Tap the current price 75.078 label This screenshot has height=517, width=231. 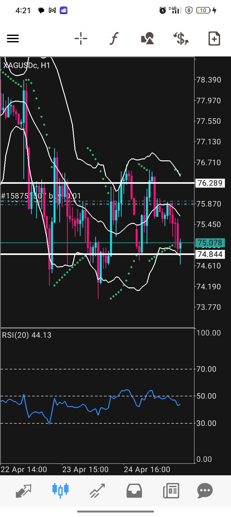pyautogui.click(x=210, y=243)
